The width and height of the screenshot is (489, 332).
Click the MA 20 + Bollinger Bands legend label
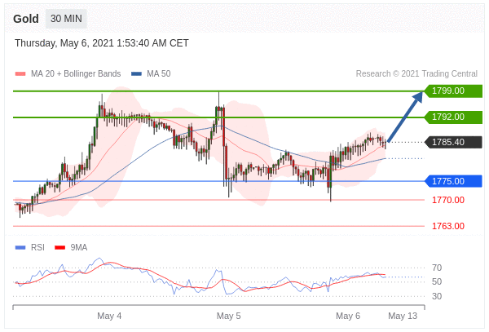point(76,73)
